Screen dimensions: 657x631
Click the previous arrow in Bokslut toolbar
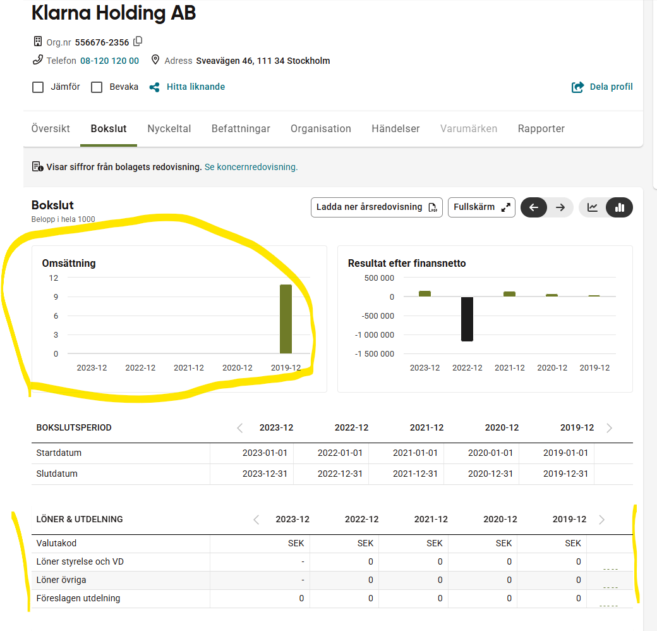coord(534,207)
